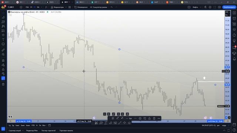Select YTD range at bottom
Viewport: 237px width, 133px height.
pos(33,125)
